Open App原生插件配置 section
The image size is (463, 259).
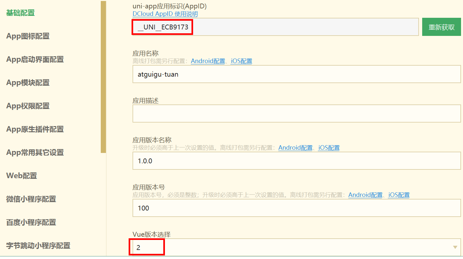pos(35,129)
